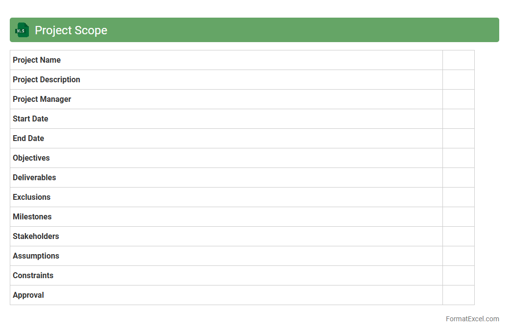Click the empty cell beside Approval
This screenshot has width=509, height=333.
(x=458, y=295)
